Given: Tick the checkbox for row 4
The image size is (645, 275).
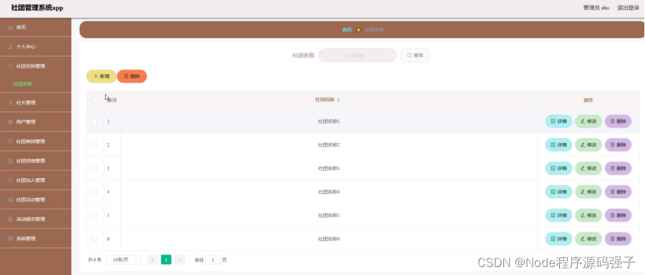Looking at the screenshot, I should click(94, 191).
